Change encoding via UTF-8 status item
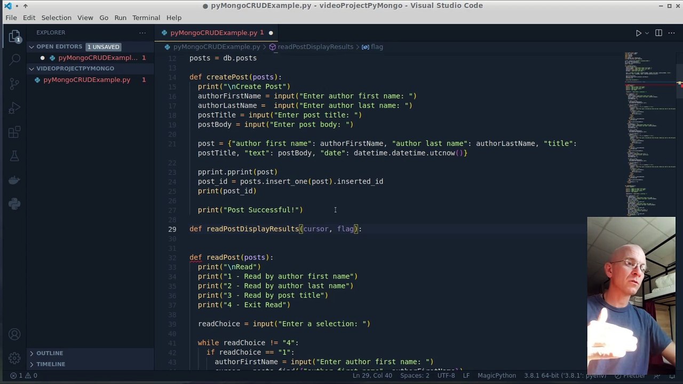The image size is (683, 384). (446, 375)
